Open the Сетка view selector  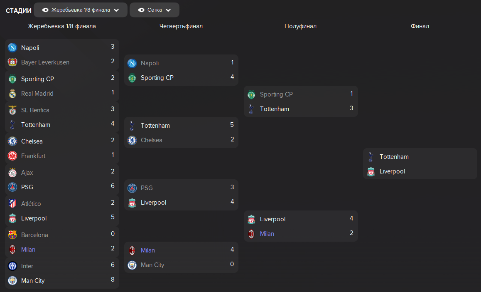pos(154,10)
